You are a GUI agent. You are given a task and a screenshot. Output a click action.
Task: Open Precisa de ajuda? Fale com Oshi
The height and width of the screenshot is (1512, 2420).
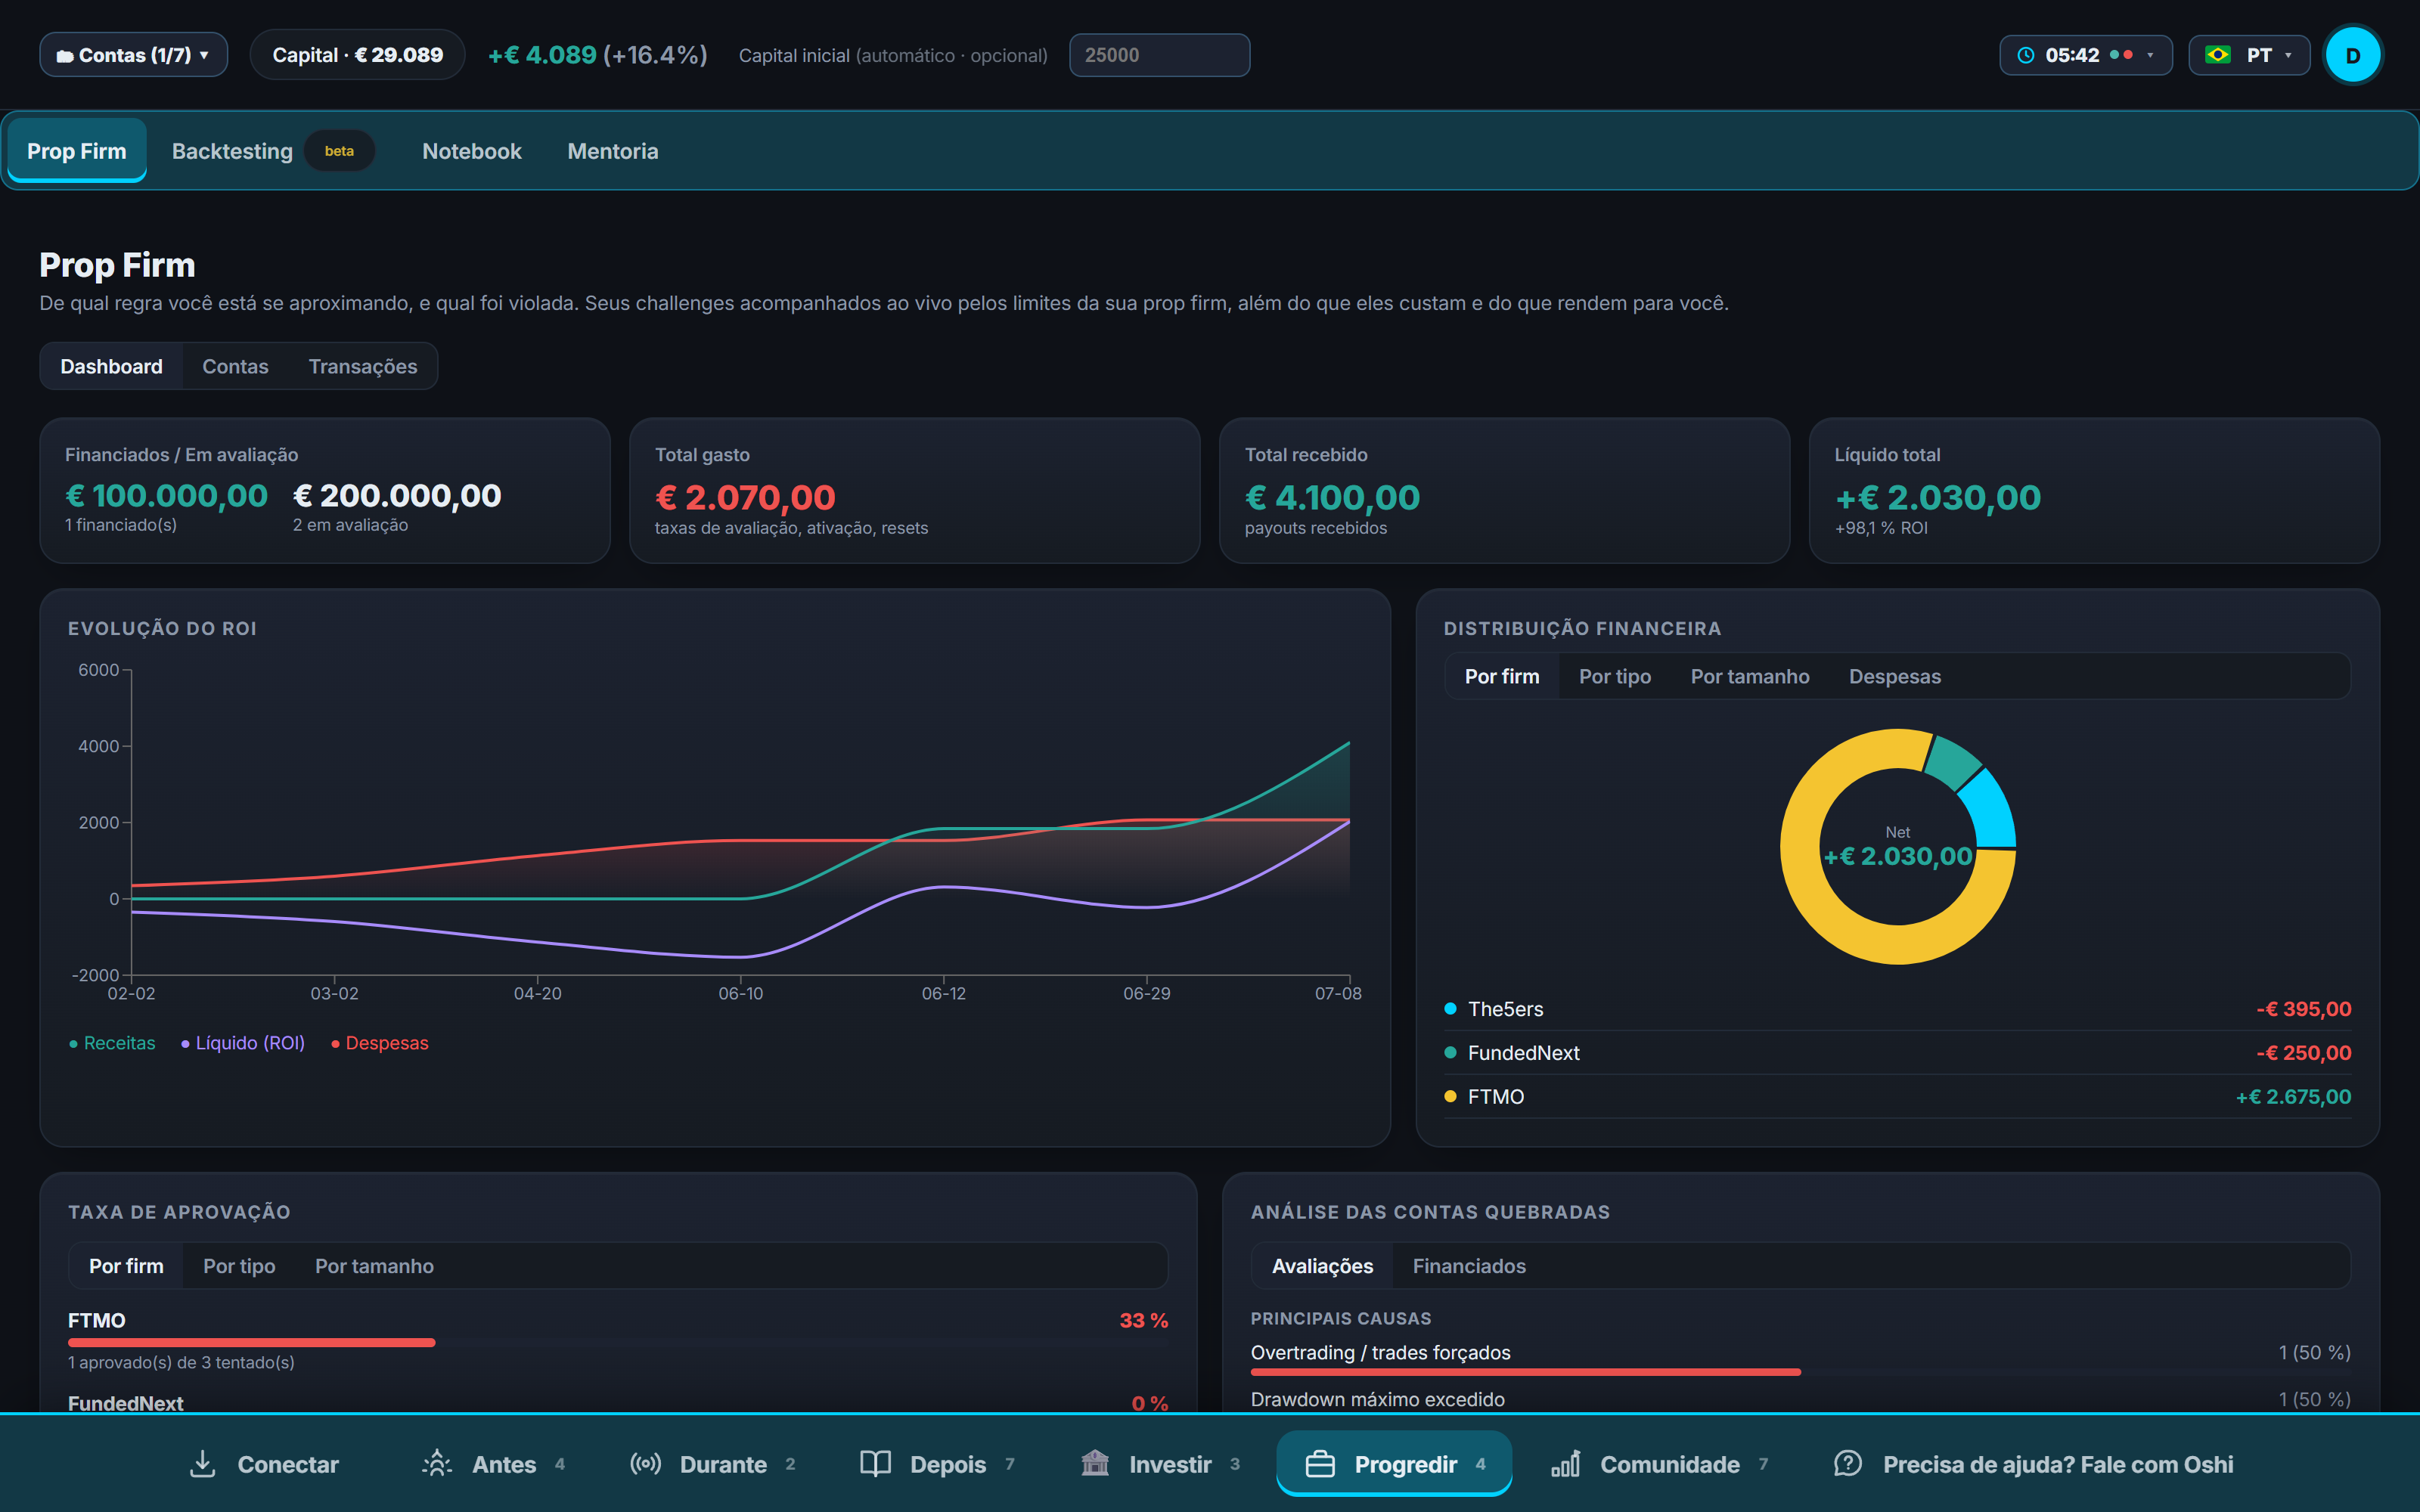coord(2033,1464)
